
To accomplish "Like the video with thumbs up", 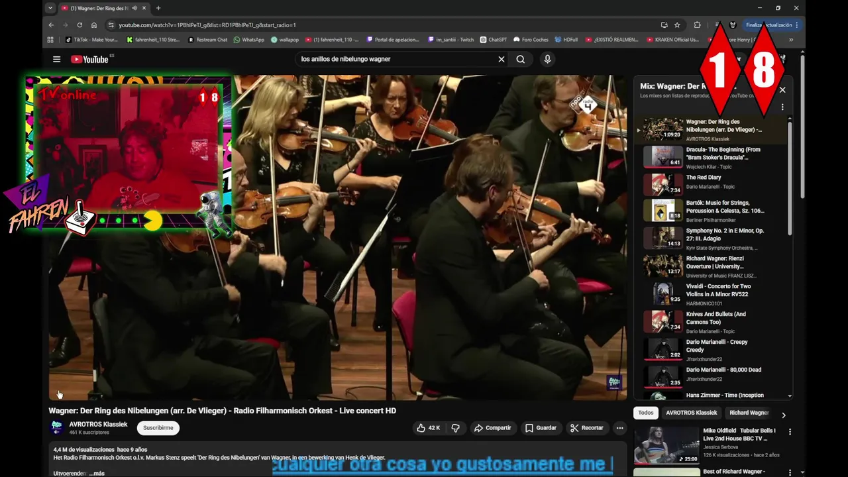I will pos(428,428).
